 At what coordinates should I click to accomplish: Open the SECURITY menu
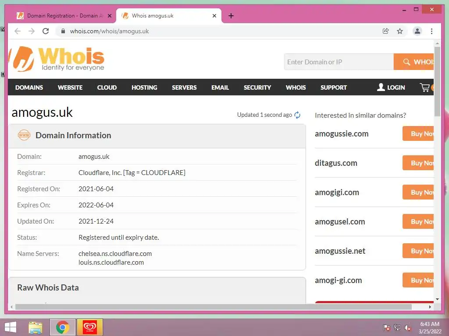(x=257, y=87)
